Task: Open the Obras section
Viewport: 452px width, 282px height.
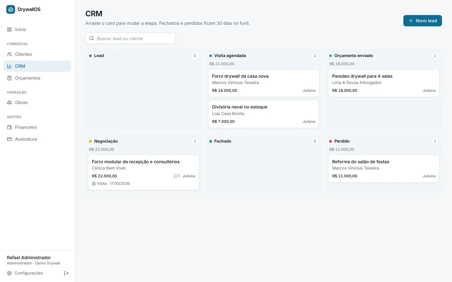Action: pyautogui.click(x=38, y=103)
